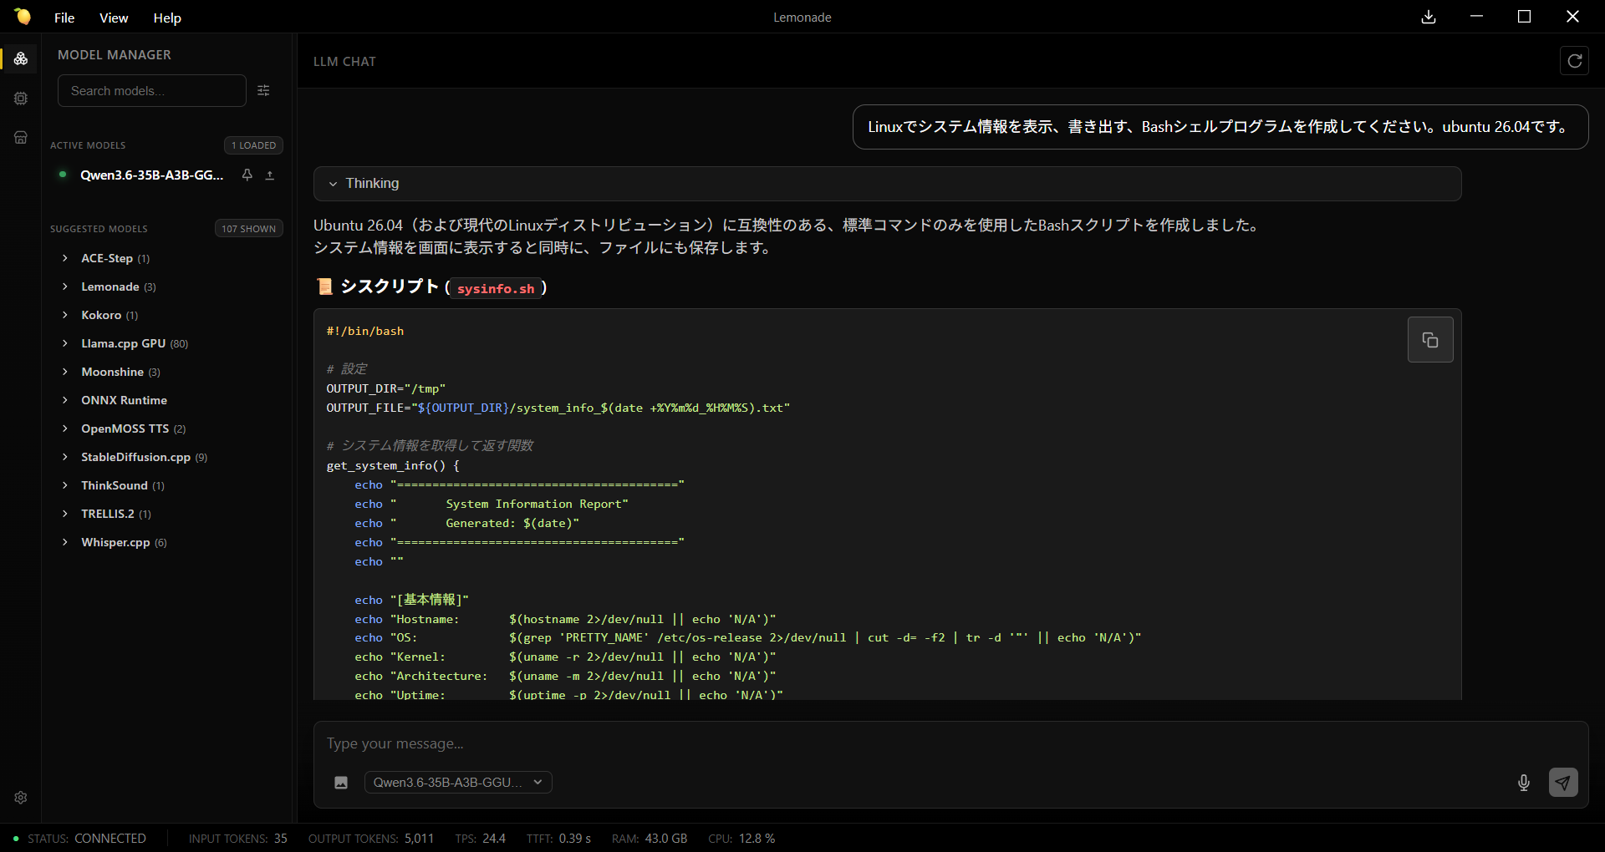Send the message with the paper-plane button
Image resolution: width=1605 pixels, height=852 pixels.
pos(1562,783)
